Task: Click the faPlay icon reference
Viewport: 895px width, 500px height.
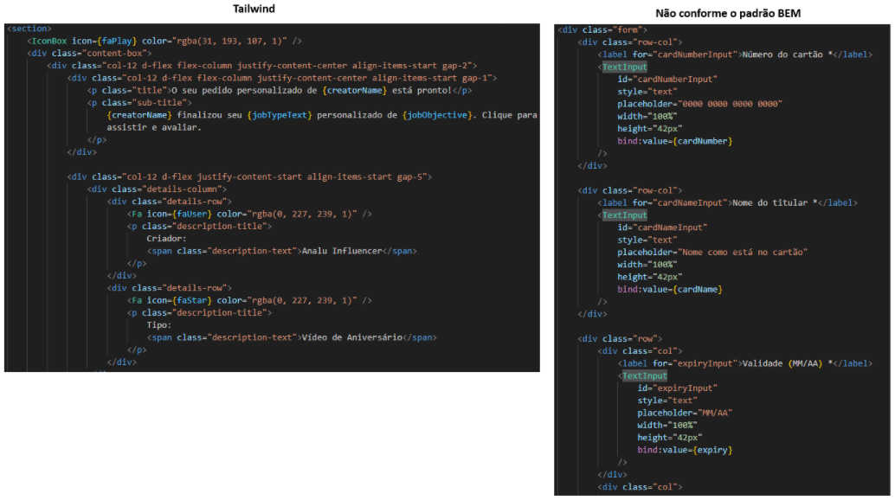Action: [x=119, y=41]
